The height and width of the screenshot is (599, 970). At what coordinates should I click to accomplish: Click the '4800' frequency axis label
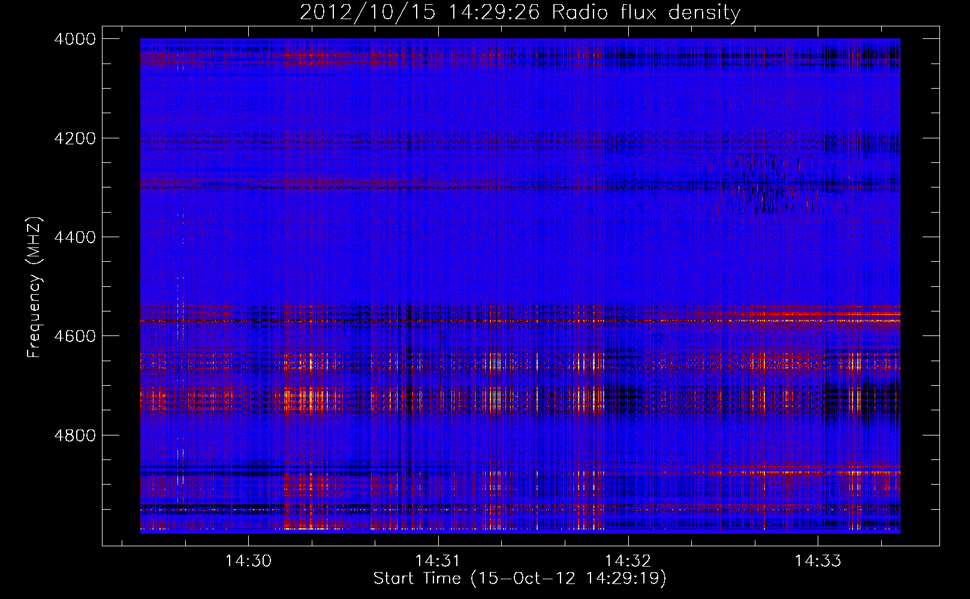tap(74, 435)
